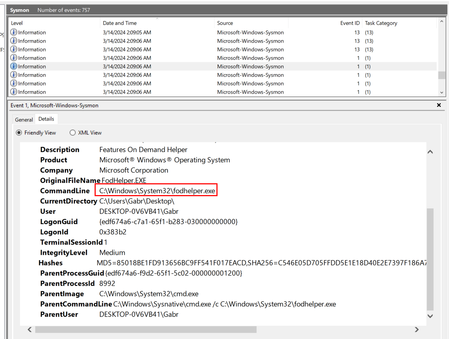The height and width of the screenshot is (339, 449).
Task: Select the Friendly View radio button
Action: click(x=19, y=133)
